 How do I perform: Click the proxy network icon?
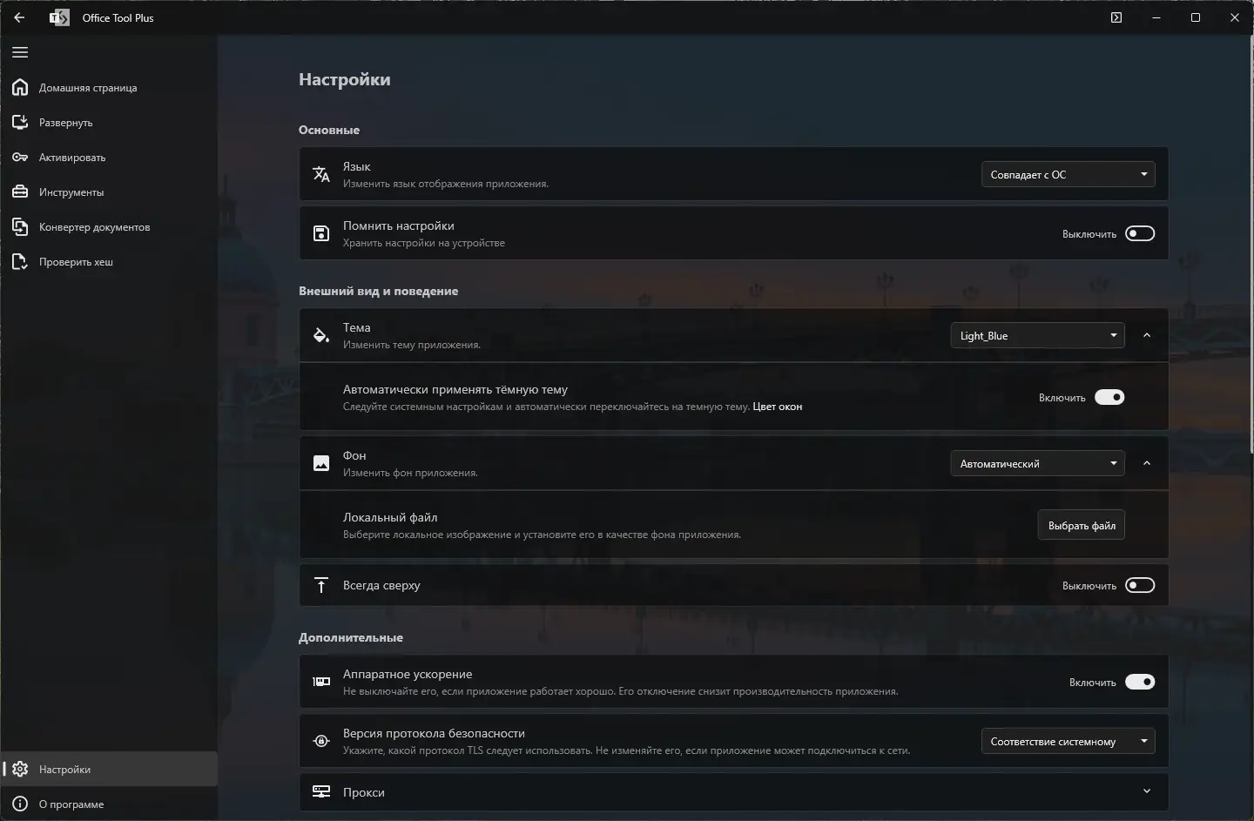tap(321, 791)
